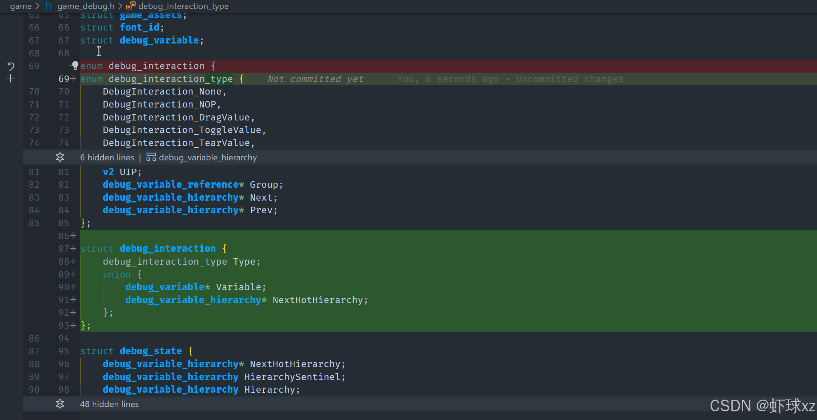817x420 pixels.
Task: Click the header file 'h' icon
Action: click(49, 6)
